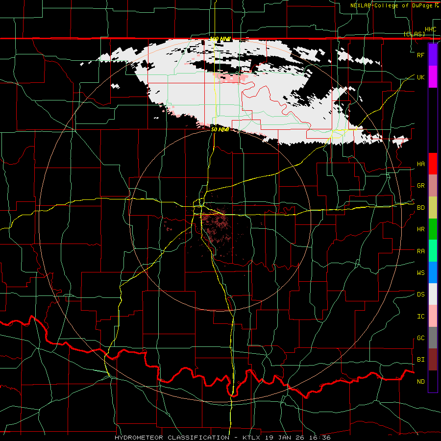The image size is (441, 441).
Task: Click the RF label beside the legend
Action: point(420,55)
